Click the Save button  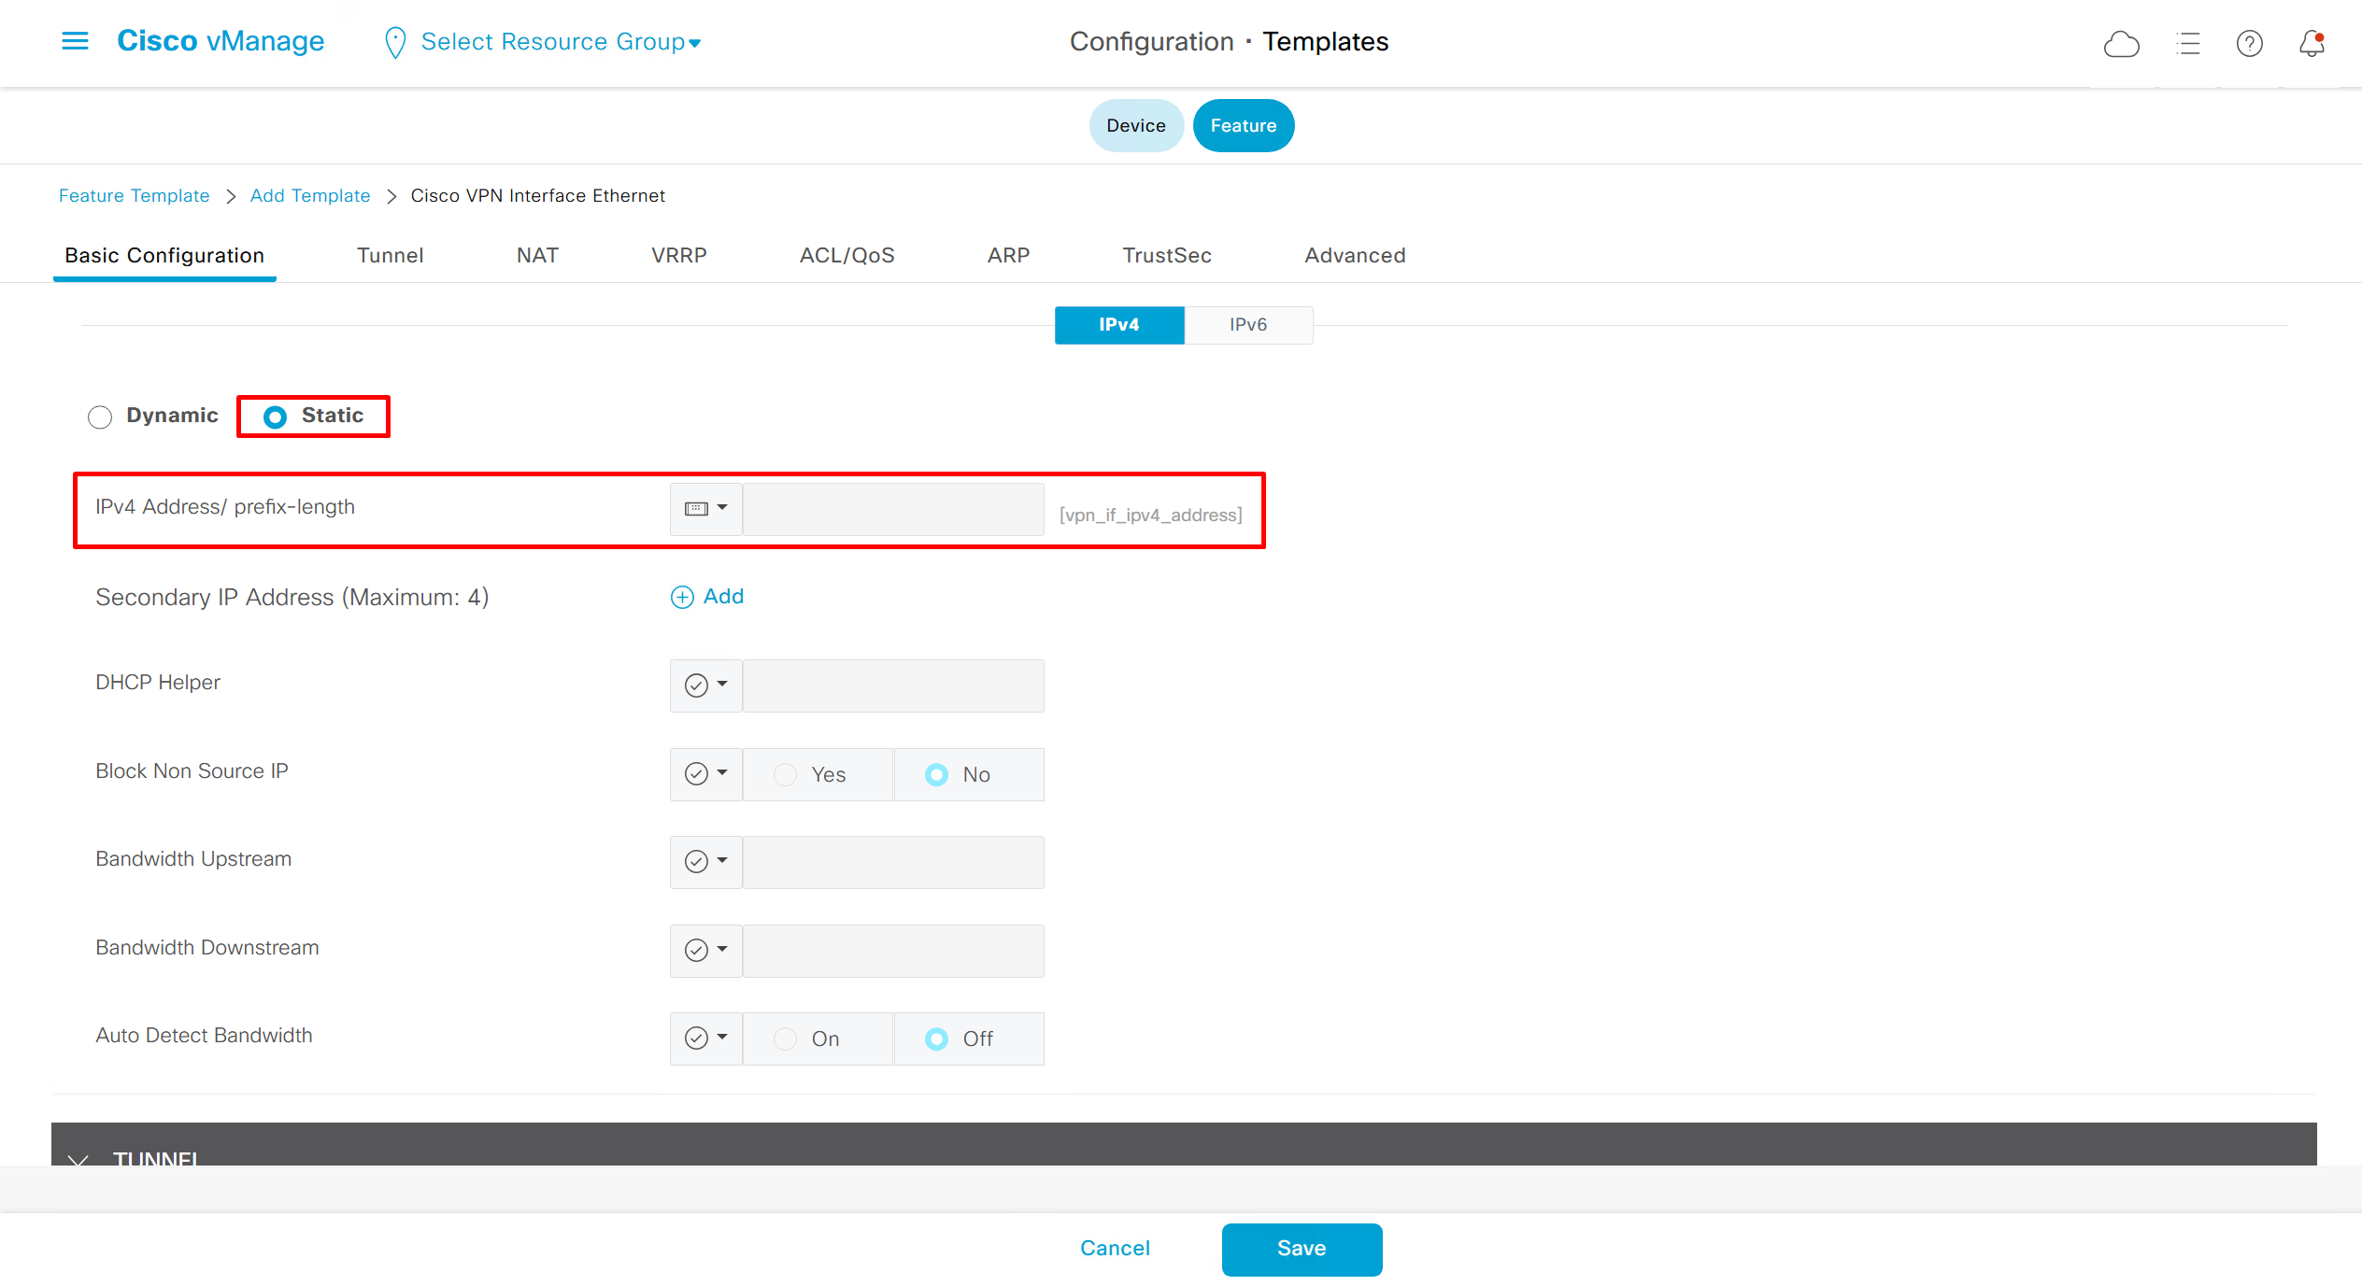tap(1302, 1249)
